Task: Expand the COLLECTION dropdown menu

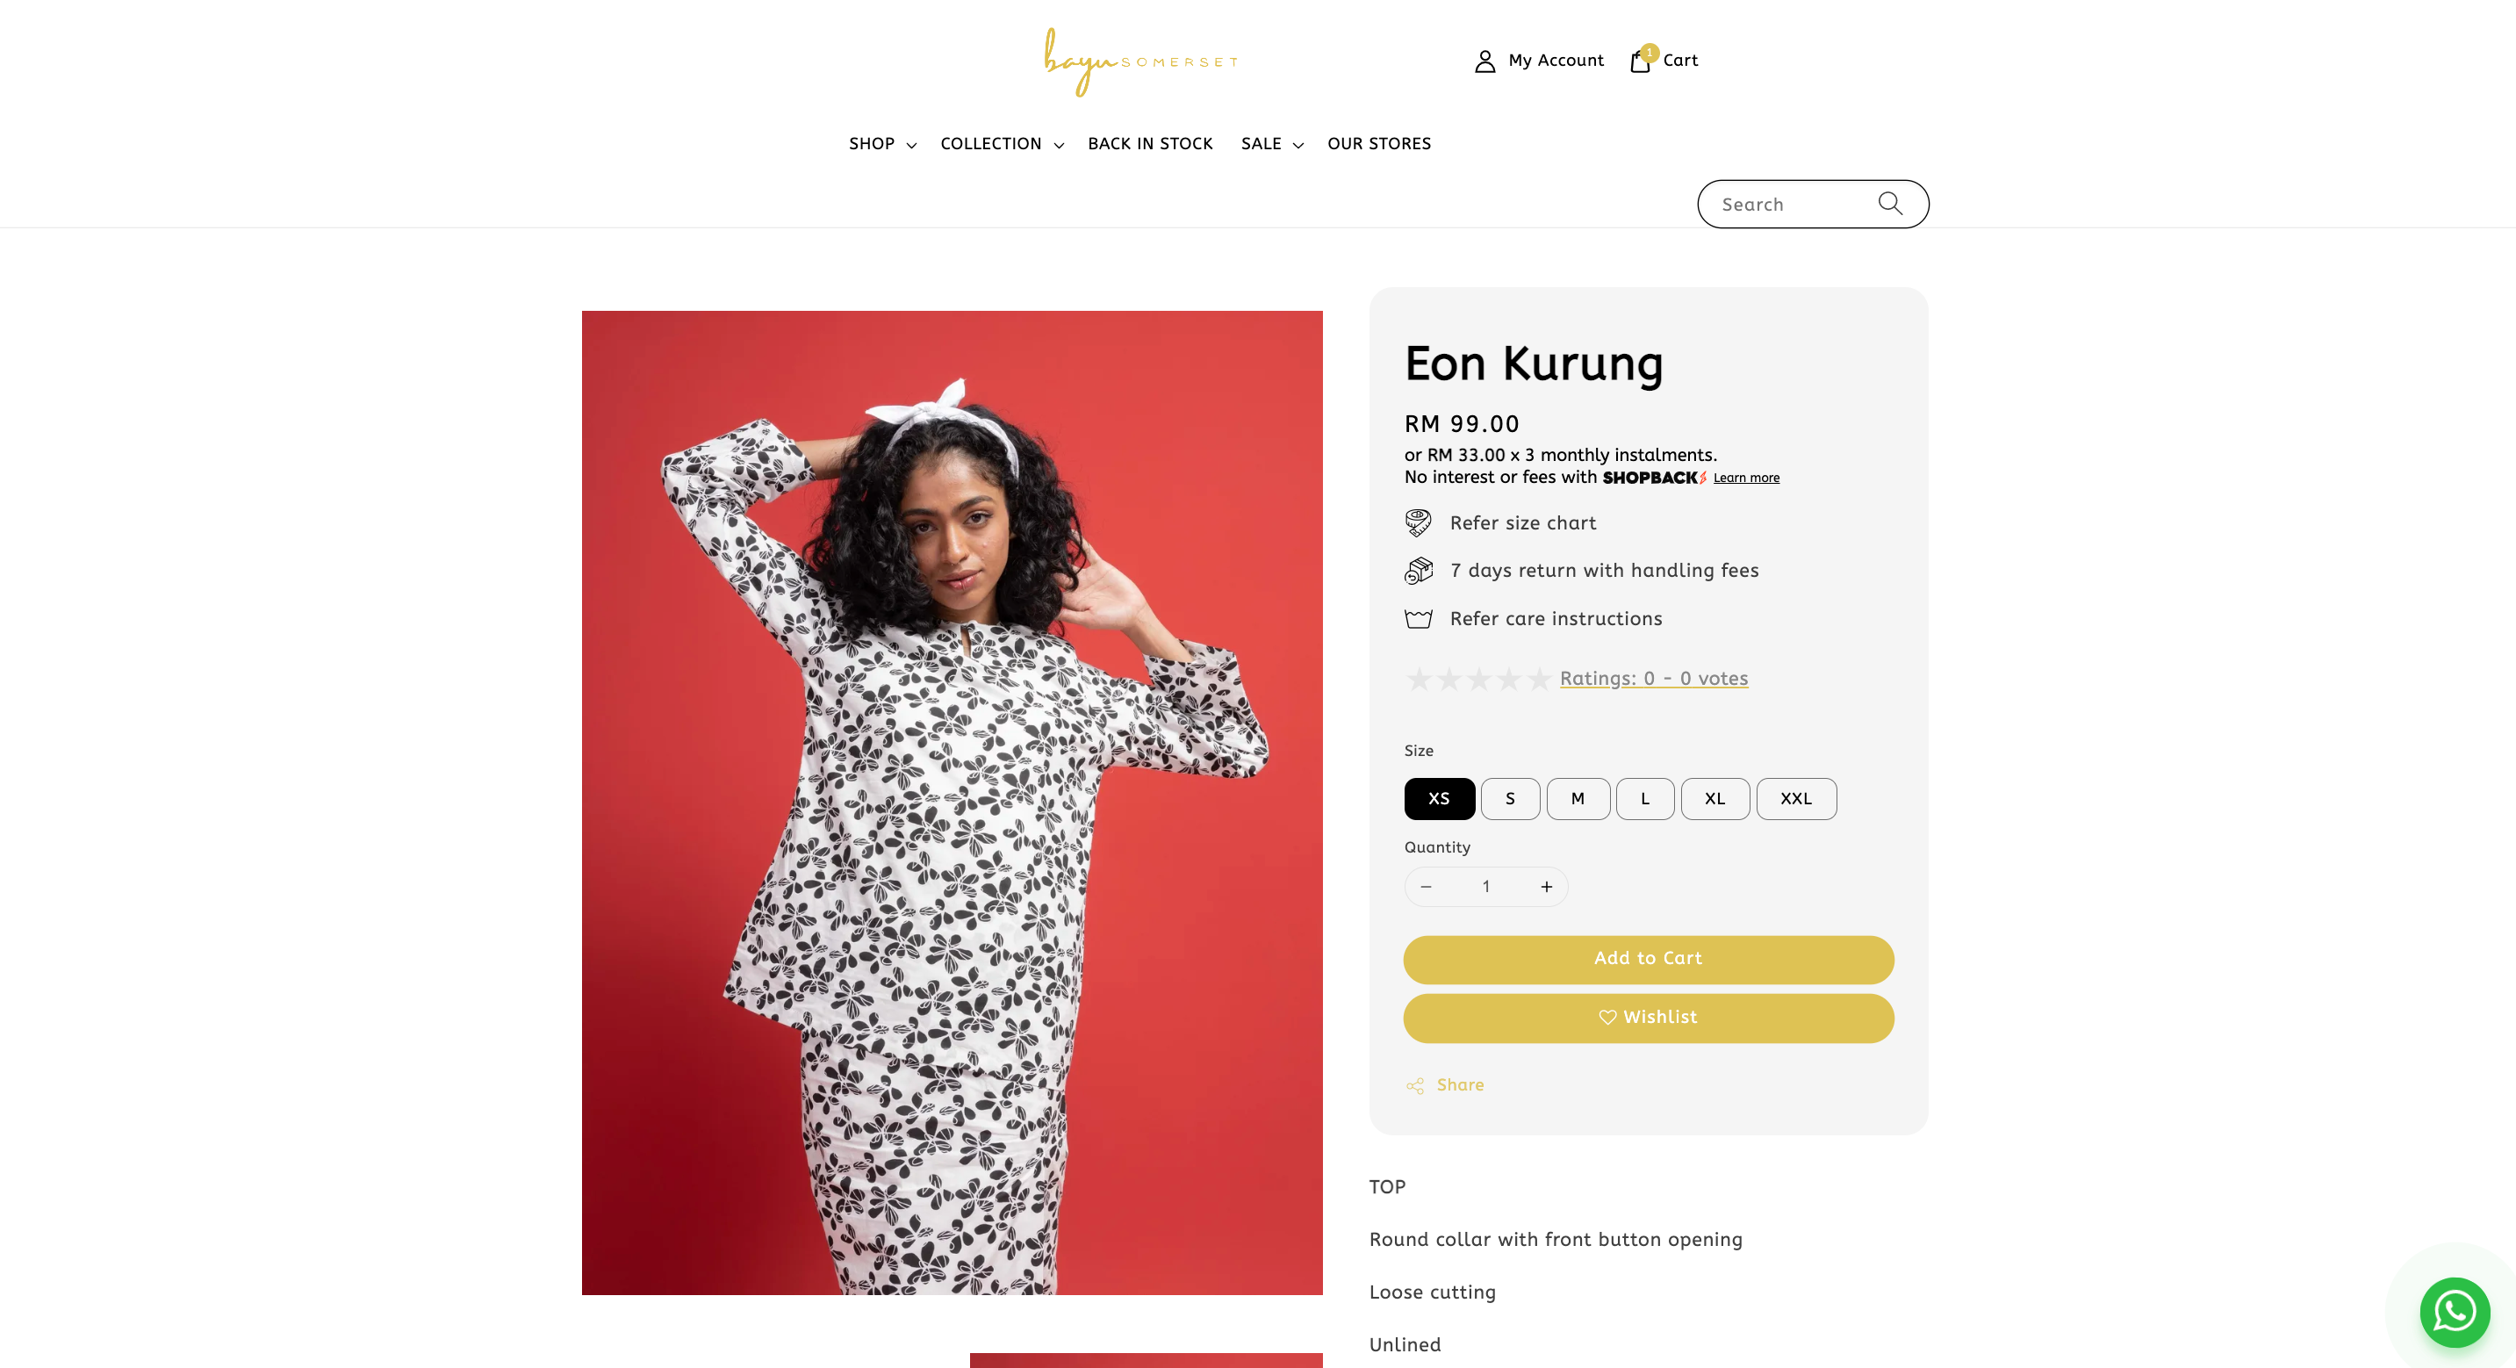Action: 1003,144
